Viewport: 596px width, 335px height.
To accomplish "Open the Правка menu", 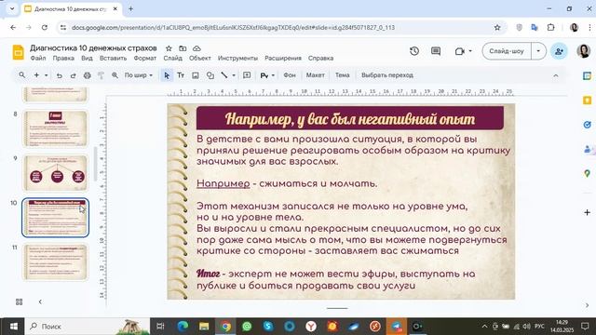I will (63, 58).
